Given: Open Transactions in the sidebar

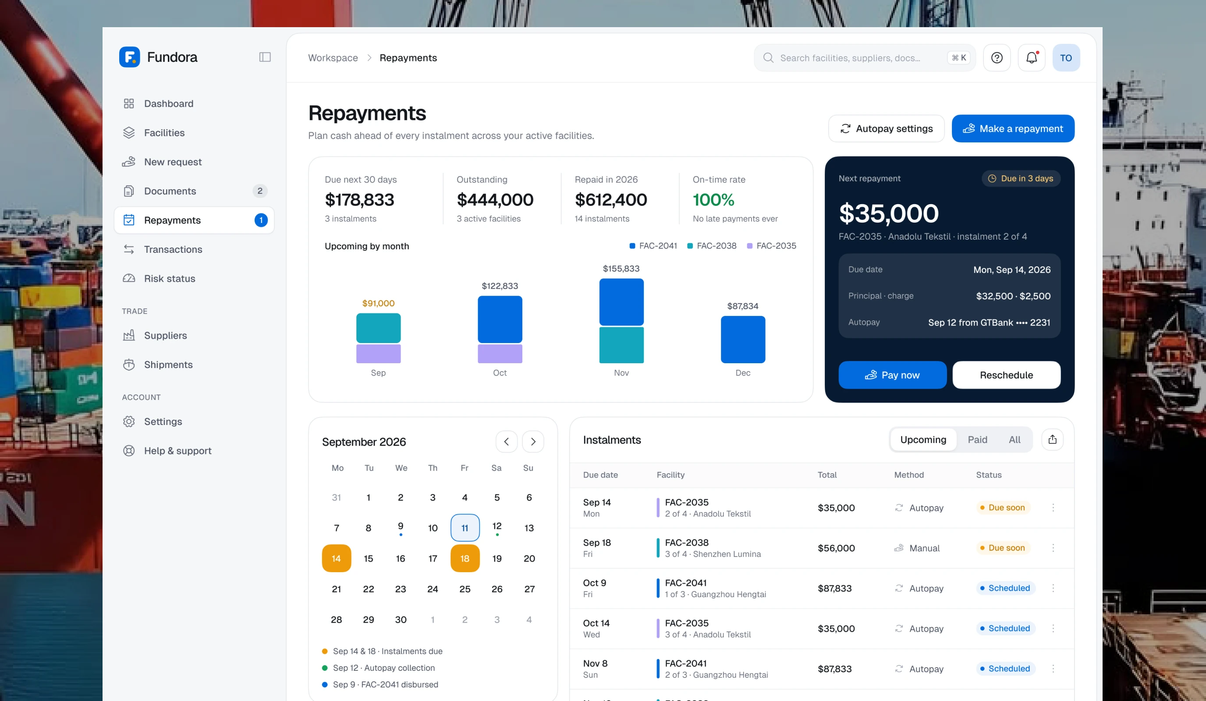Looking at the screenshot, I should click(194, 249).
